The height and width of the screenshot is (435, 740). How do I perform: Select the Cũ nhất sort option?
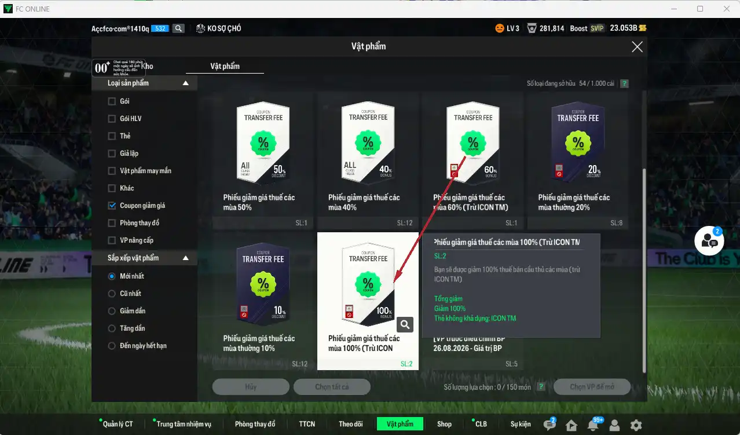112,294
